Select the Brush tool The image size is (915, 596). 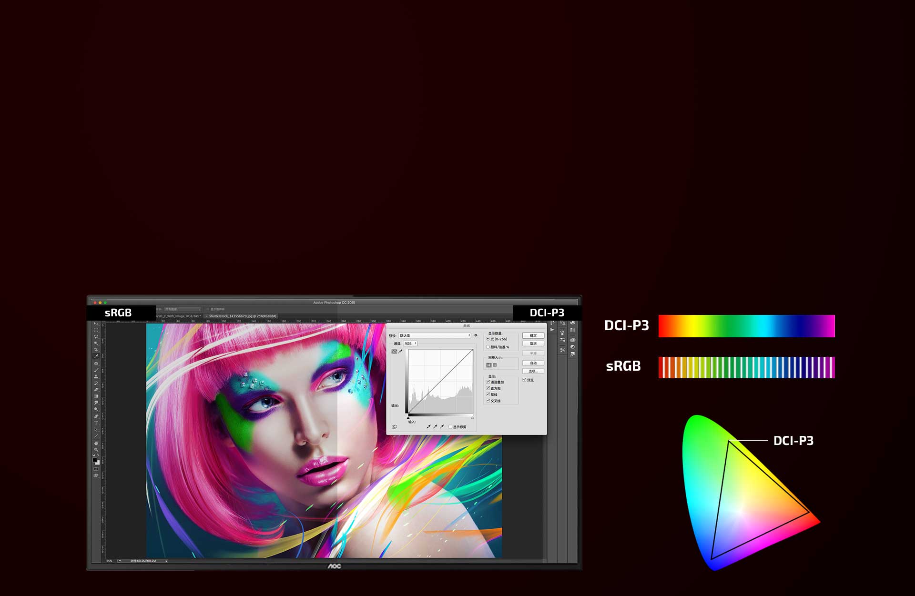coord(96,370)
